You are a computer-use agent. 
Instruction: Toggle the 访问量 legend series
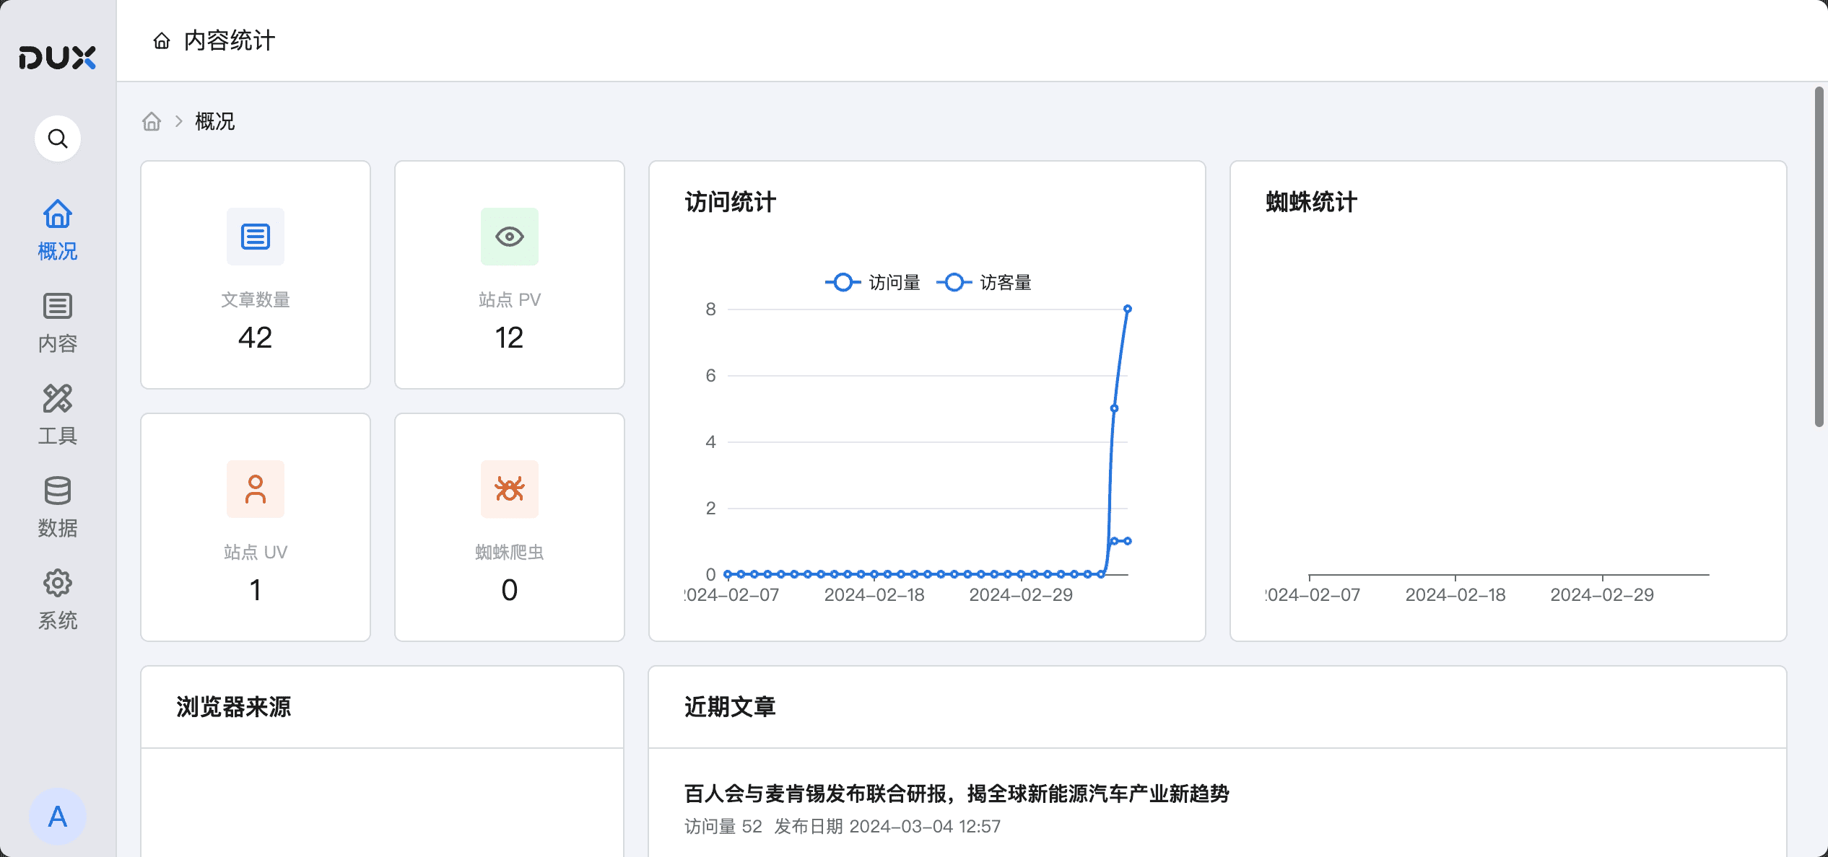[x=873, y=282]
